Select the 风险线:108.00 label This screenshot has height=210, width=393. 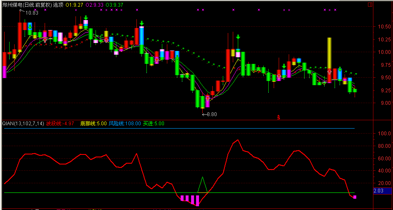pos(125,124)
